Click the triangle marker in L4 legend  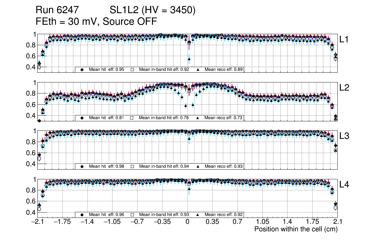click(198, 215)
